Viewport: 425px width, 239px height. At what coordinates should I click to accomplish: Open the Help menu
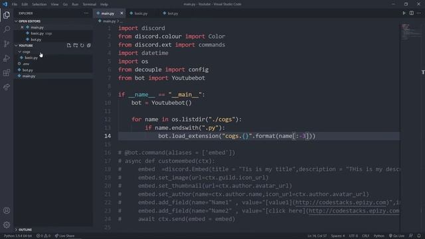pos(104,5)
